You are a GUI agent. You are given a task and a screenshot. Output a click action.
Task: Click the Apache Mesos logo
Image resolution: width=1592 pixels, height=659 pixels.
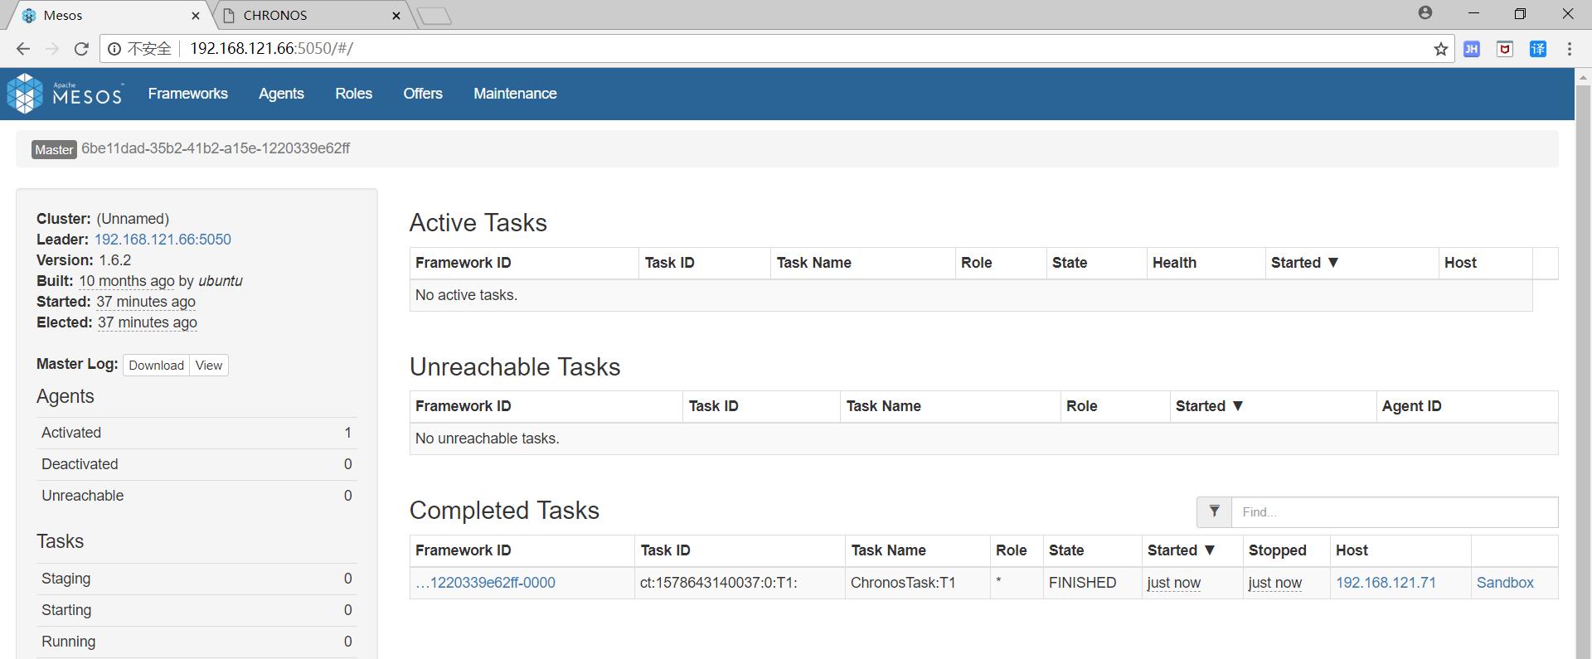coord(65,94)
